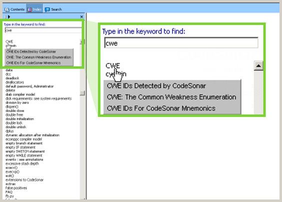Open the ecomppc compiler model entry

pos(23,139)
